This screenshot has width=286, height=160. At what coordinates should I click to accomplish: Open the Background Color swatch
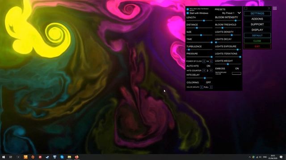(236, 73)
